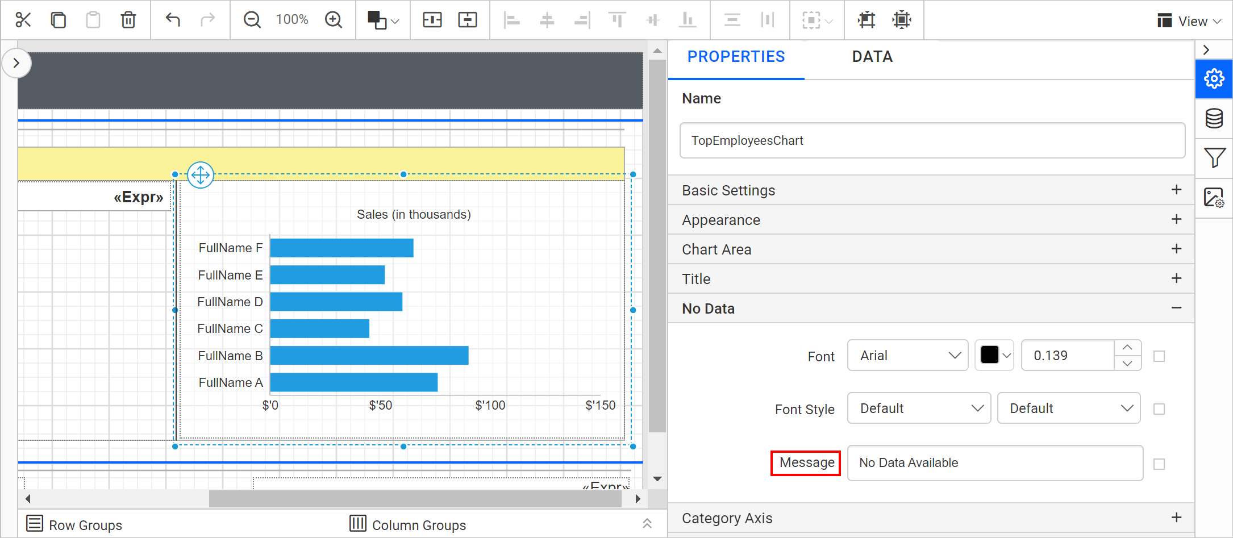Open the data database side icon
1233x538 pixels.
1214,118
